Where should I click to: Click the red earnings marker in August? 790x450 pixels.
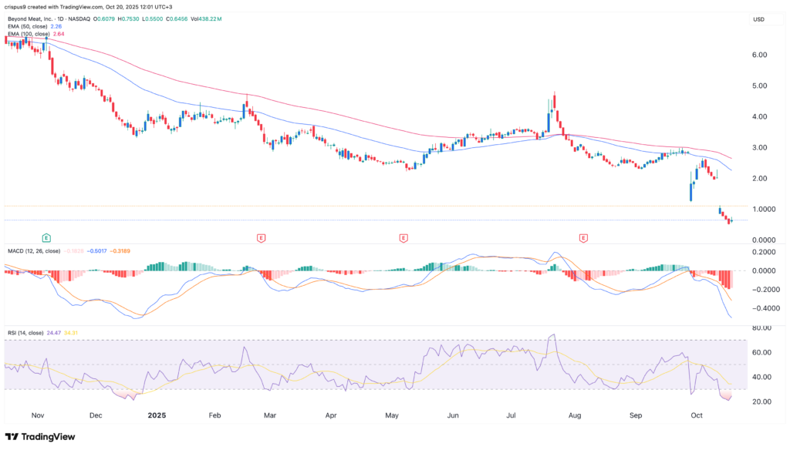click(584, 239)
